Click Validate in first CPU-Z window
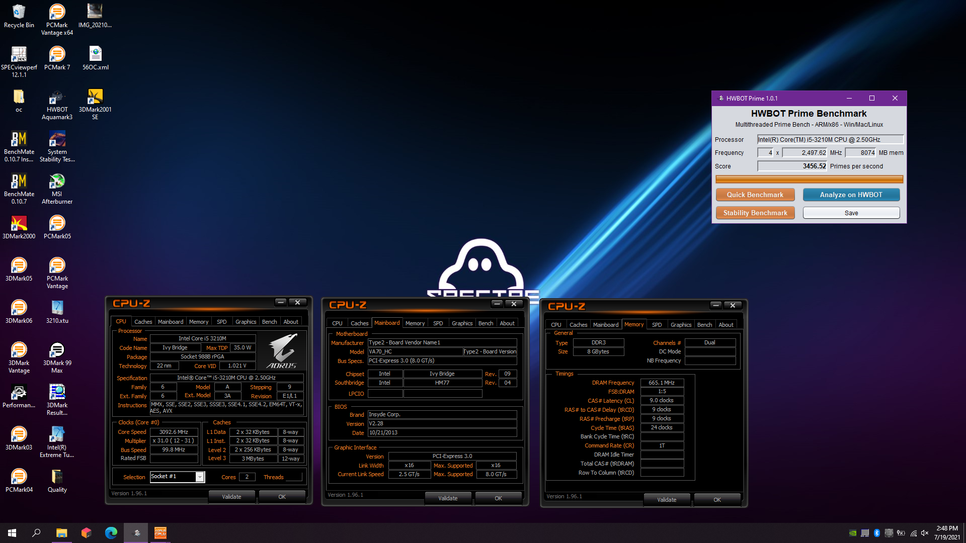 point(231,497)
